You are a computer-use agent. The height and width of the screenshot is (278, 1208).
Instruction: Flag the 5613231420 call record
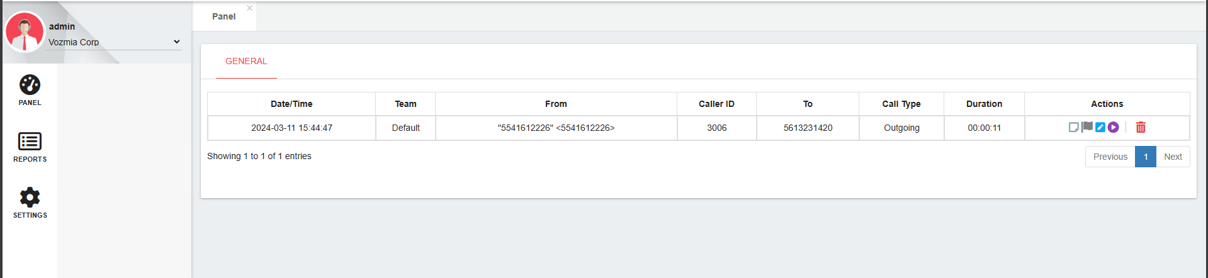click(1087, 127)
